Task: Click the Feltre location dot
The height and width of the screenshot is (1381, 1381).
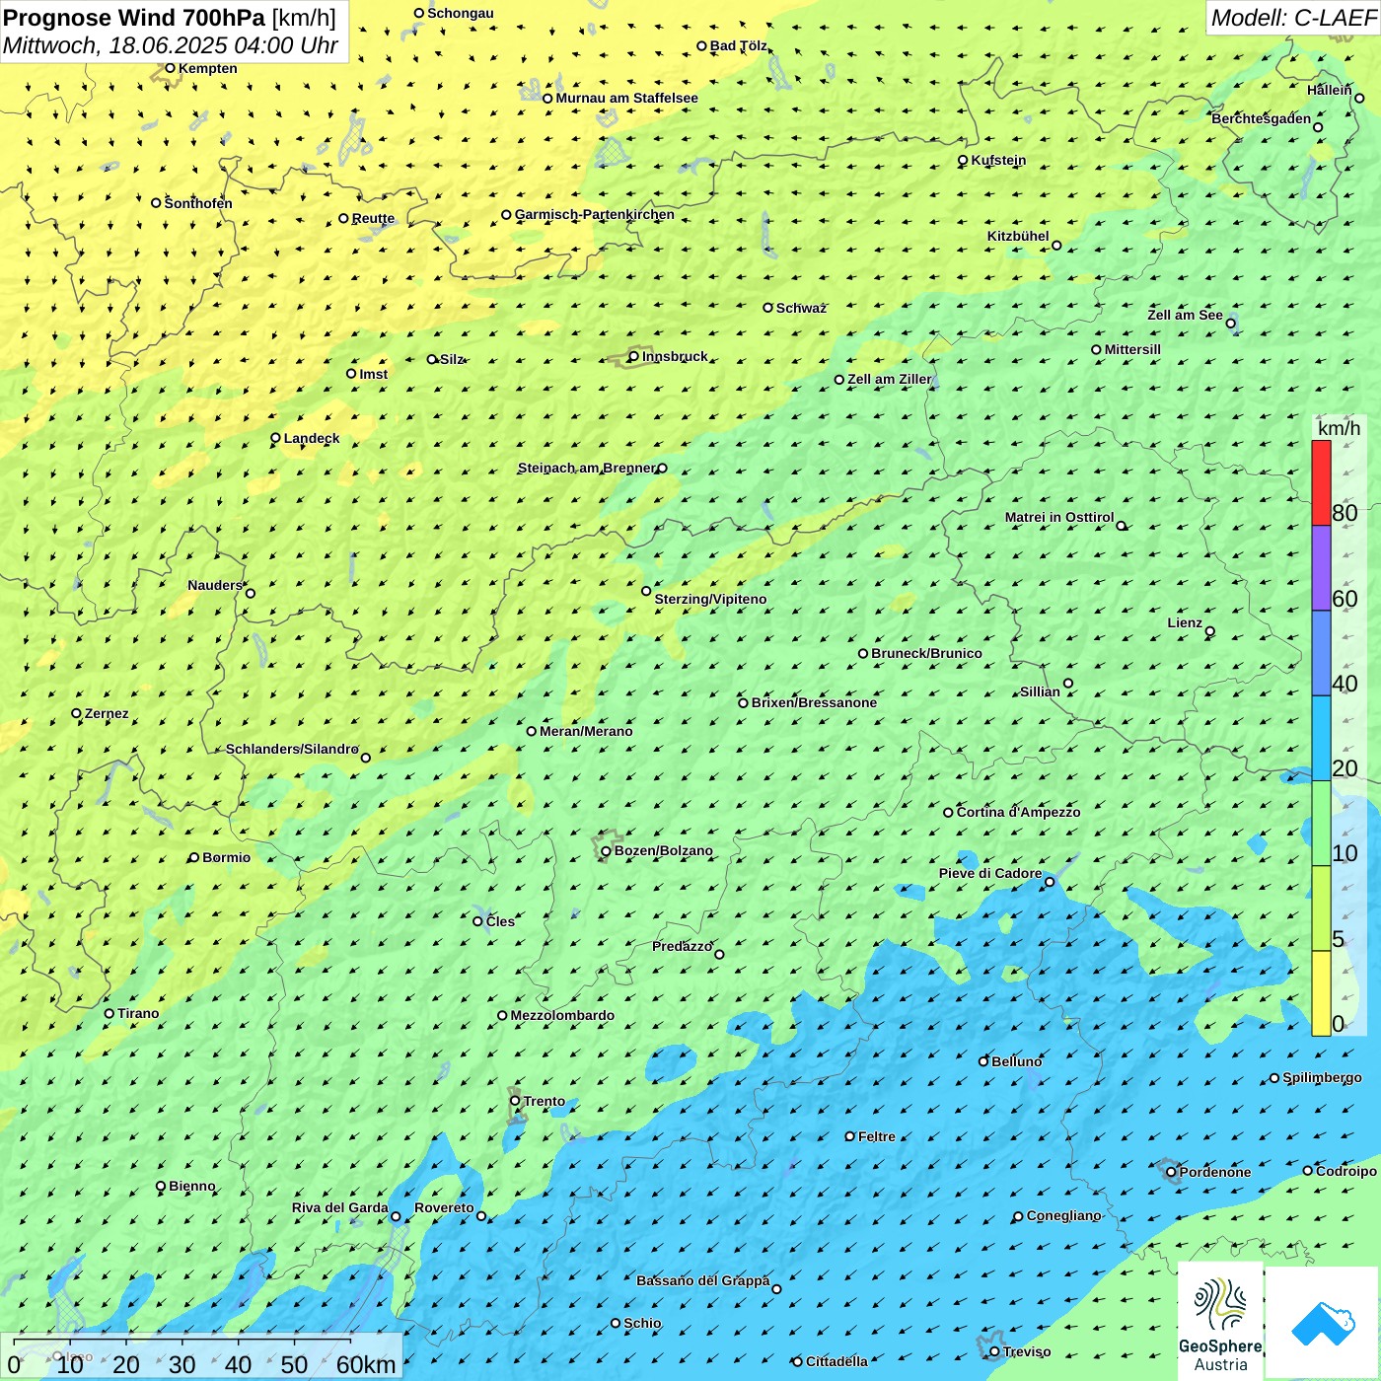Action: [x=850, y=1136]
